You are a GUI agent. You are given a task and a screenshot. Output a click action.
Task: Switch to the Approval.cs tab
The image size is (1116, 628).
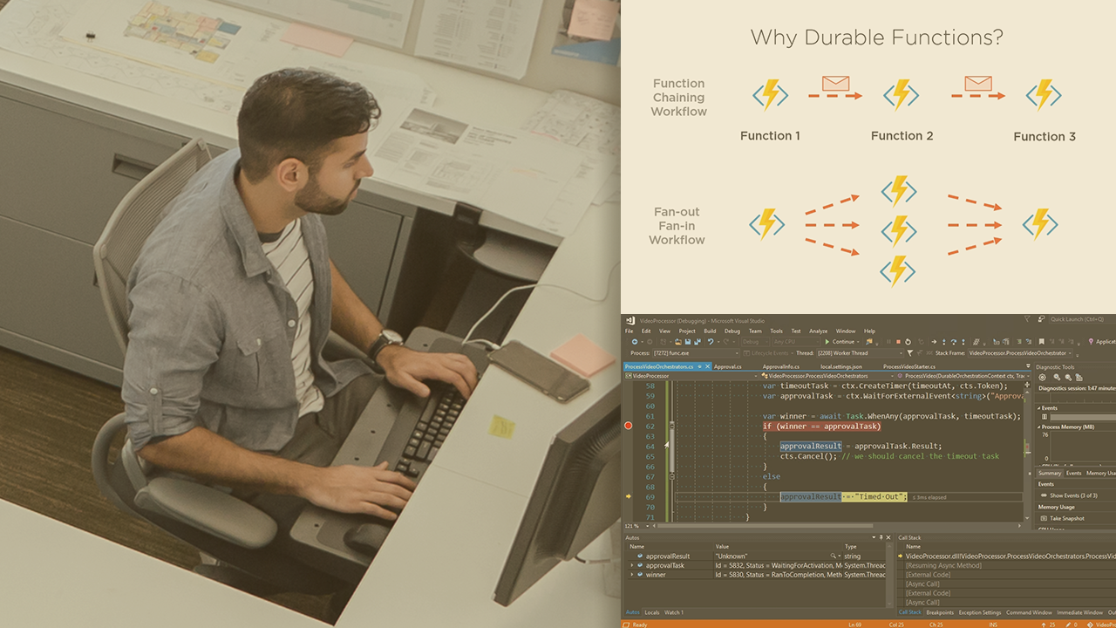click(x=728, y=366)
